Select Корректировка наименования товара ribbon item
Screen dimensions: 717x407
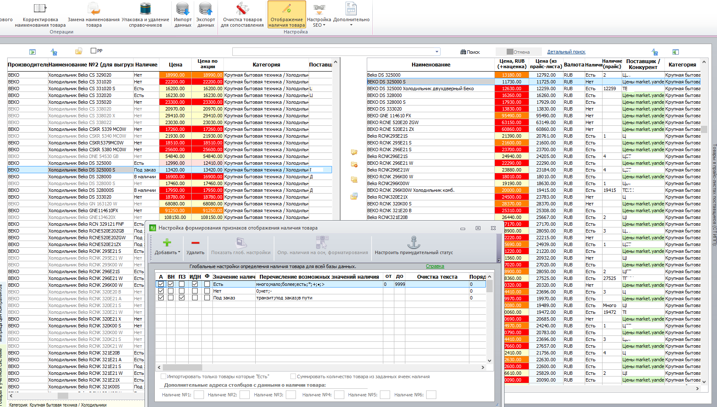[40, 14]
